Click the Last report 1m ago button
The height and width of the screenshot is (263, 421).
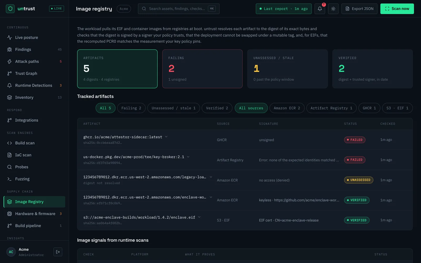pos(284,9)
